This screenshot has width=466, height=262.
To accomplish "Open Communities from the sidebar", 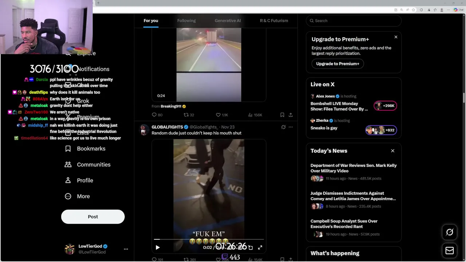I will click(88, 164).
